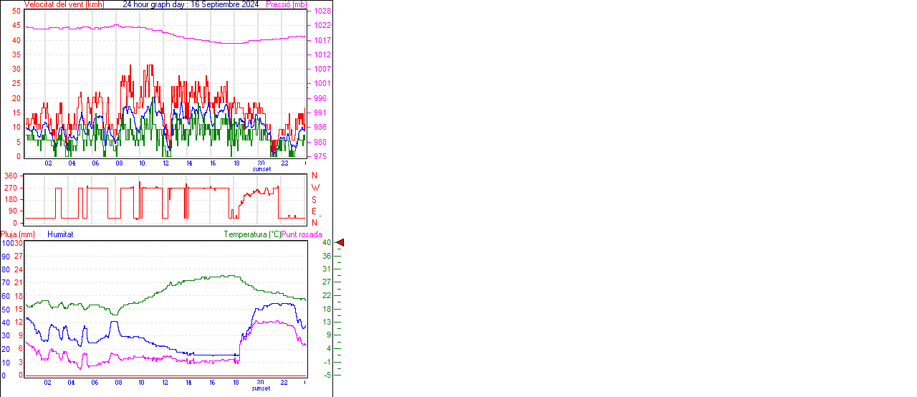
Task: Click the 1028 value on pressure scale
Action: [322, 11]
